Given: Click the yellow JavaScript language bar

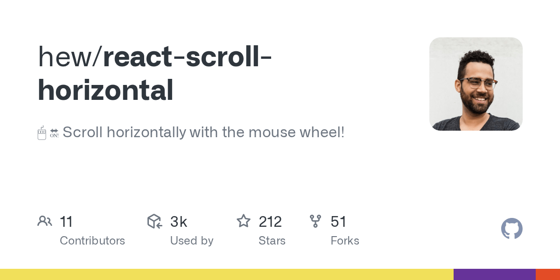Looking at the screenshot, I should (x=226, y=274).
